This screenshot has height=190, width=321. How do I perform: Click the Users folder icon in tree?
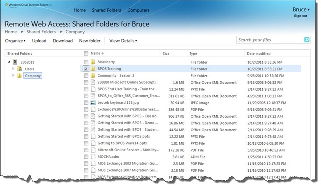pyautogui.click(x=20, y=69)
